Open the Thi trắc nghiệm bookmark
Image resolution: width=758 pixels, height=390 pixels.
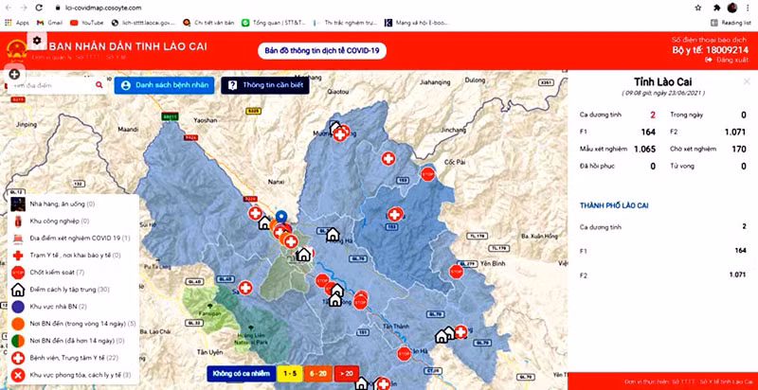tap(345, 23)
